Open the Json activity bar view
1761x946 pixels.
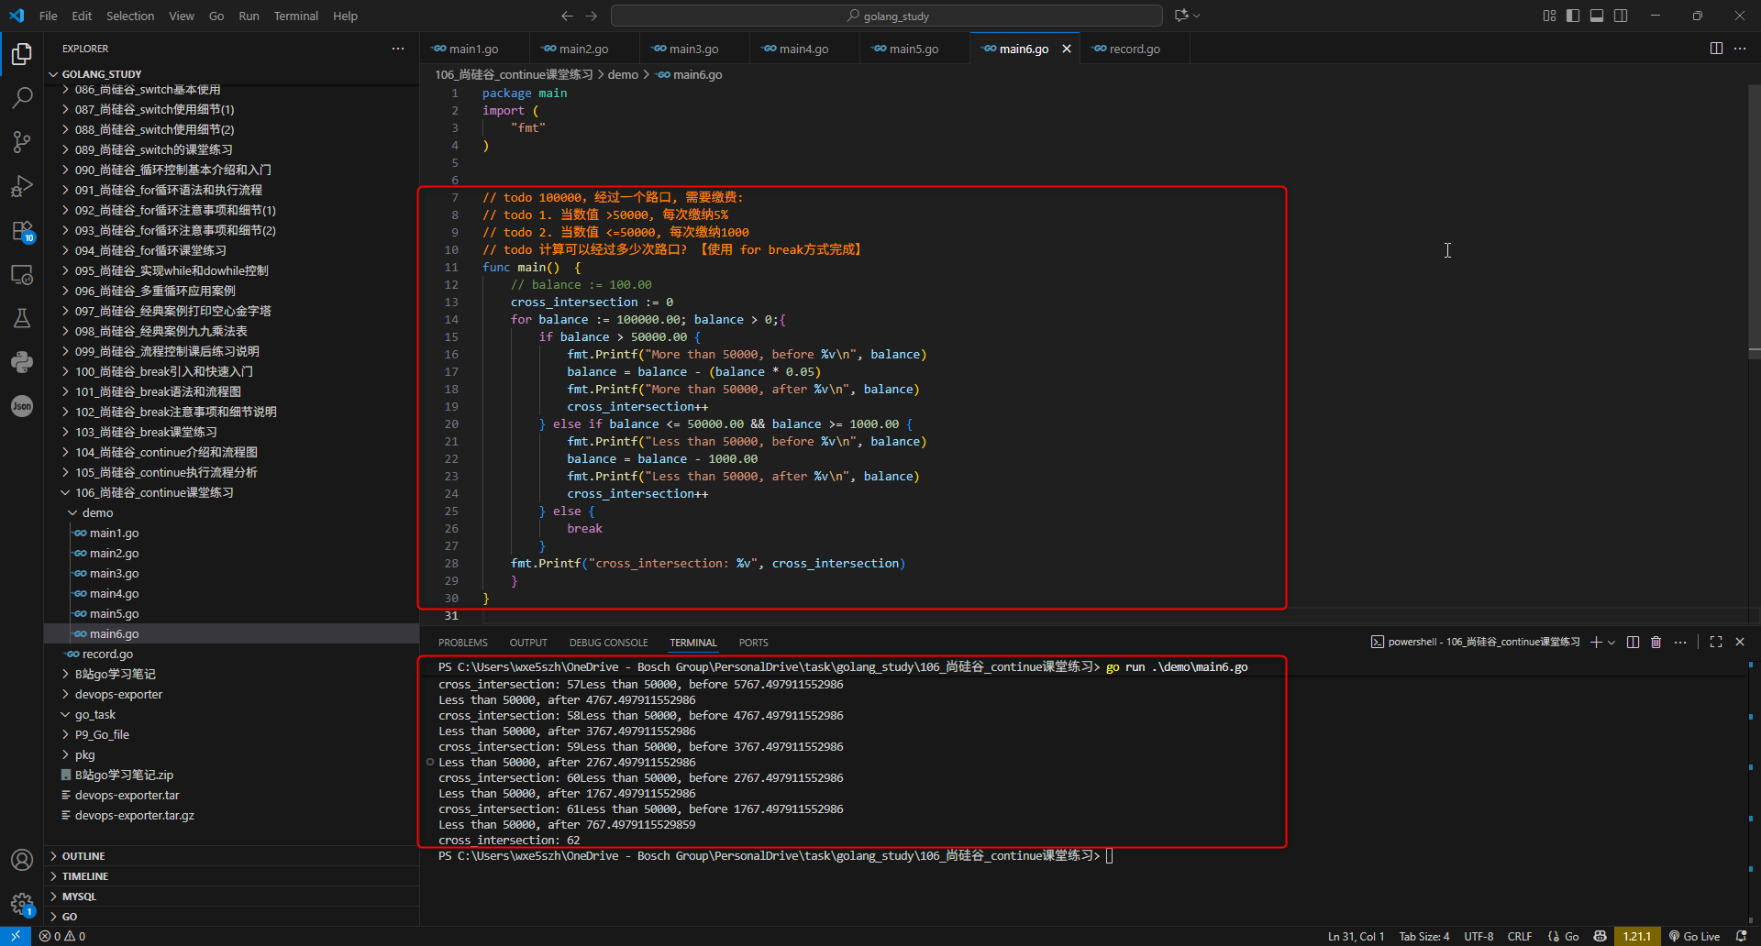point(22,406)
